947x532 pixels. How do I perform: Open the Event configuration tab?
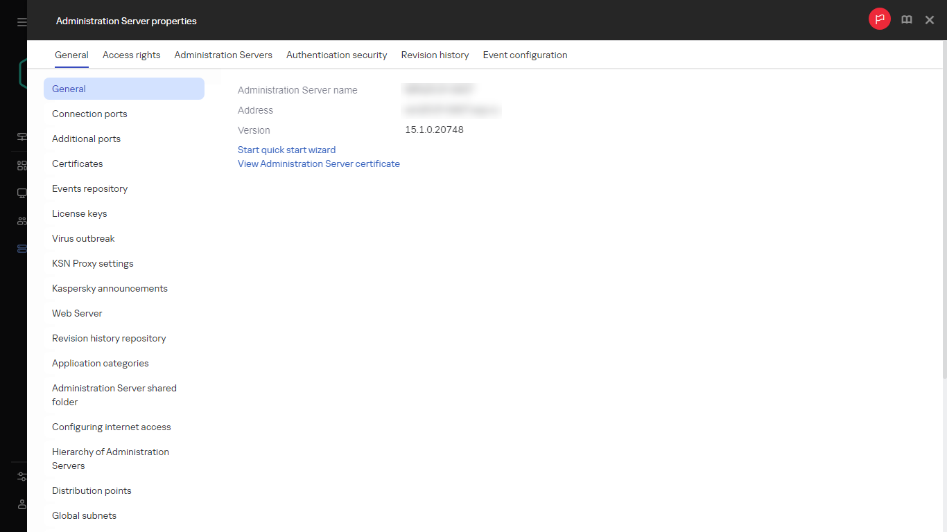coord(525,55)
